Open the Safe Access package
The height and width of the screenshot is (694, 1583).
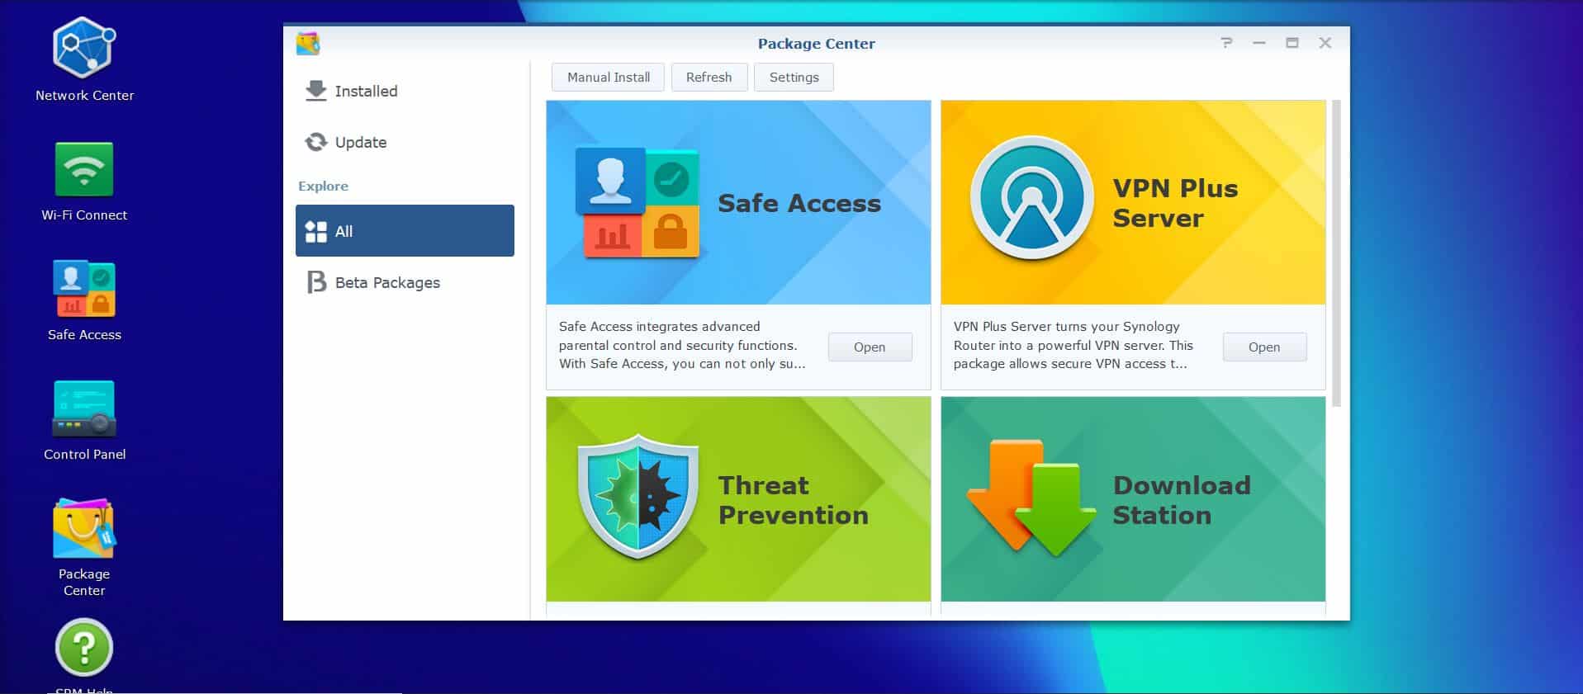pyautogui.click(x=870, y=347)
